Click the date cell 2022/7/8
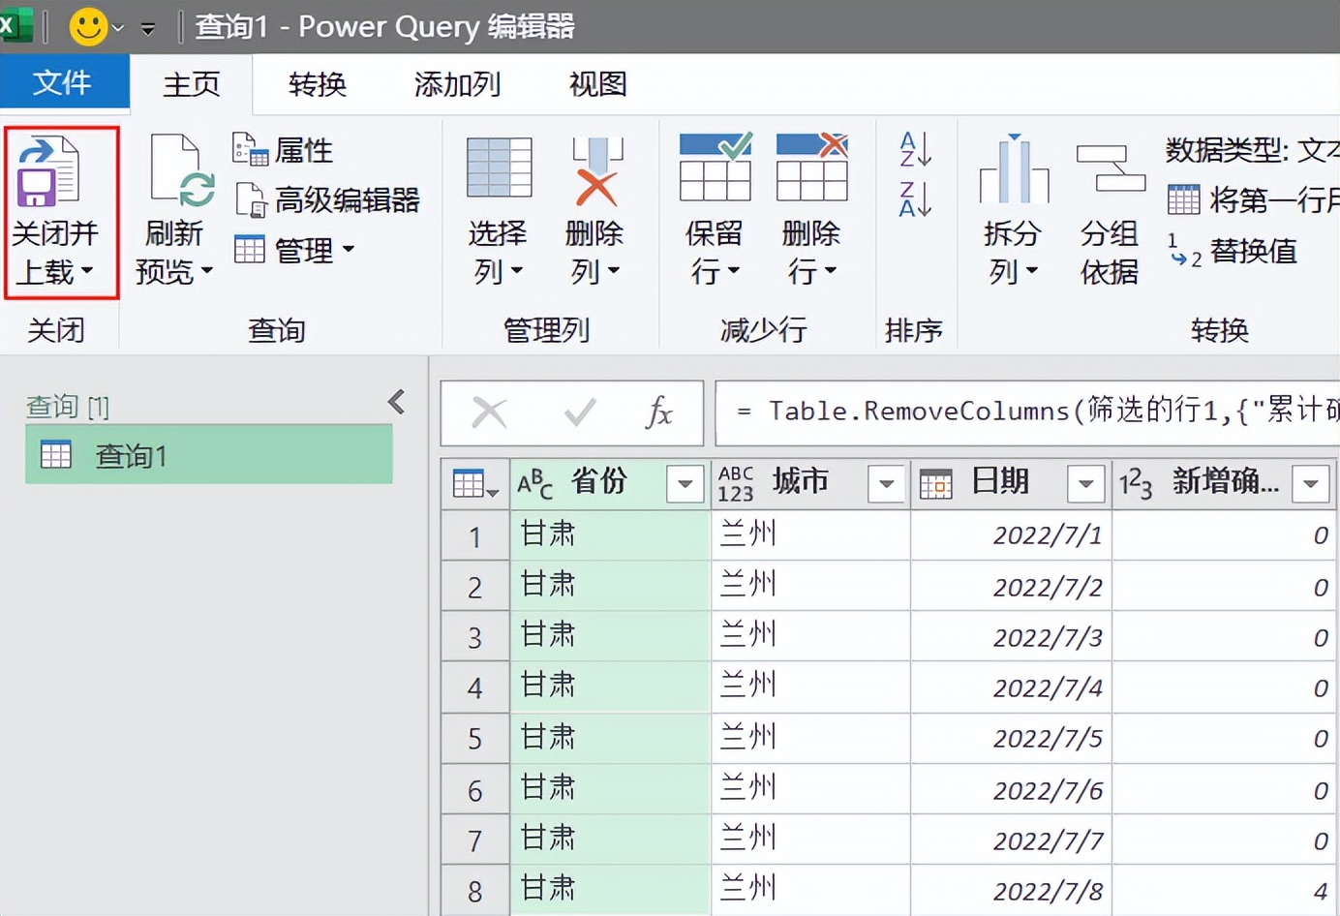The image size is (1340, 916). tap(1012, 891)
